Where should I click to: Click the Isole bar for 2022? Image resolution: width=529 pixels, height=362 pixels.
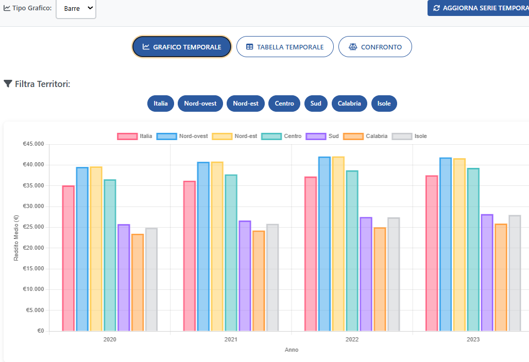tap(394, 274)
